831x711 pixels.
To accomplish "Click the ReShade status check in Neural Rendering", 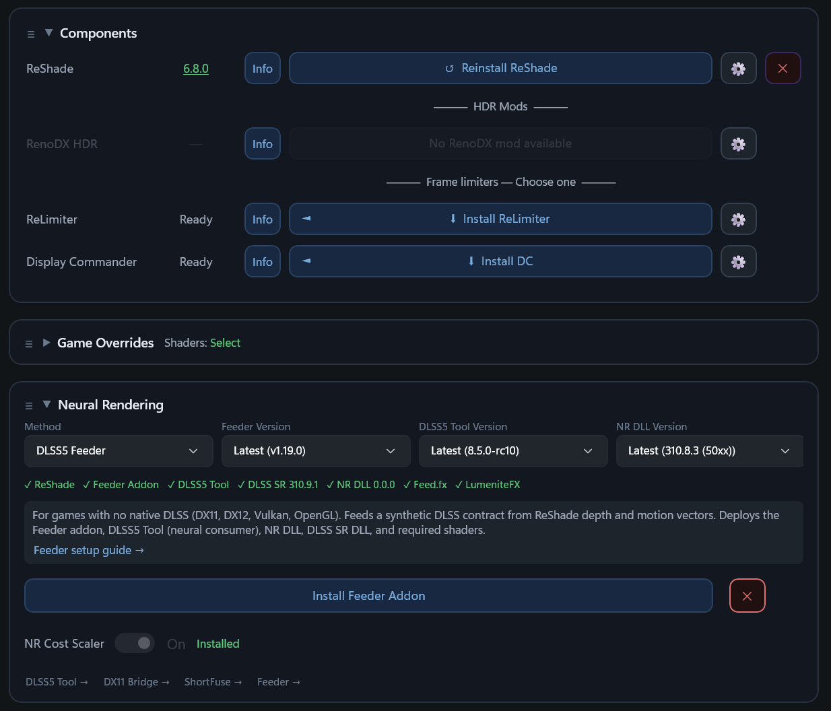I will [49, 485].
